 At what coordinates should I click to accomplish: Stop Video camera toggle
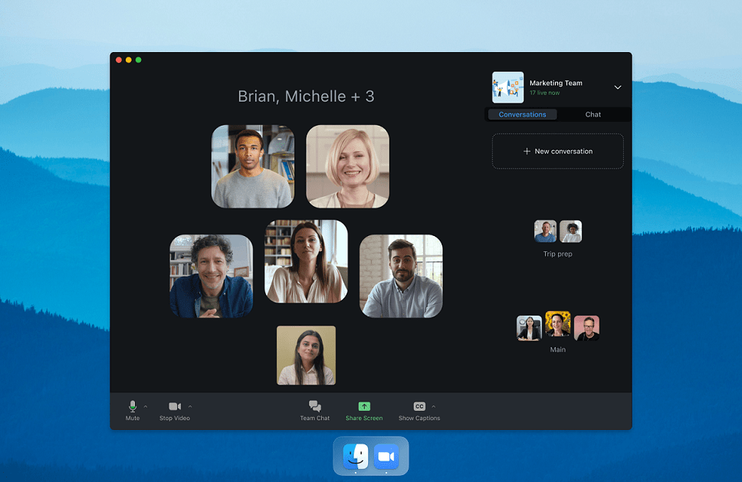pos(175,407)
